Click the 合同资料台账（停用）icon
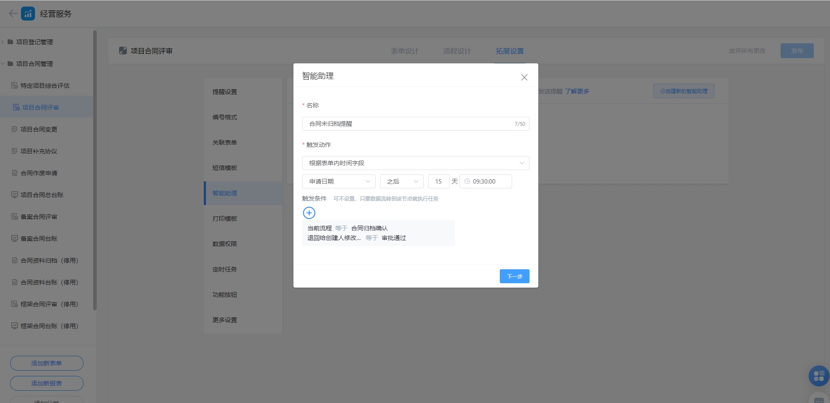The image size is (830, 403). coord(14,282)
